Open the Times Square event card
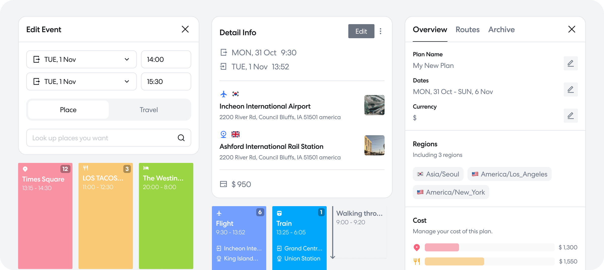The height and width of the screenshot is (270, 604). tap(45, 216)
